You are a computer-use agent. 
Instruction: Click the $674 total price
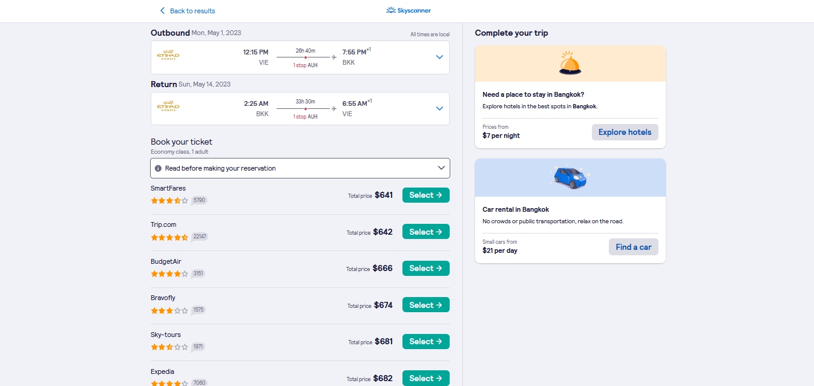[383, 305]
